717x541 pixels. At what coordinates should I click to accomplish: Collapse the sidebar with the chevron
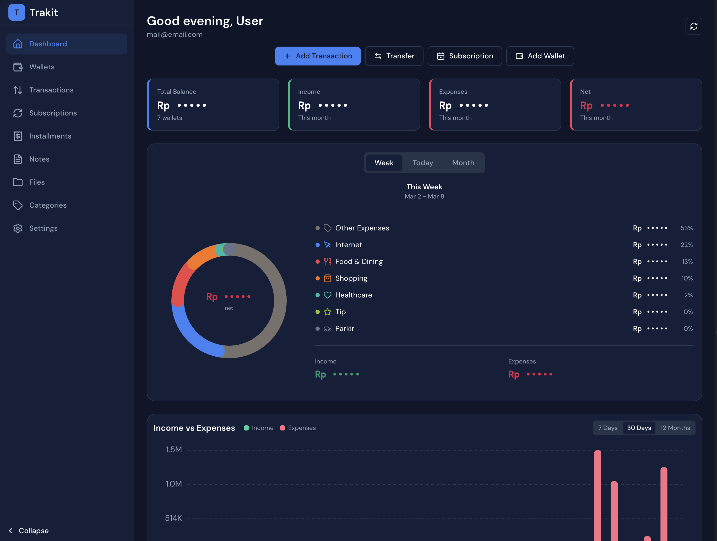(x=11, y=530)
